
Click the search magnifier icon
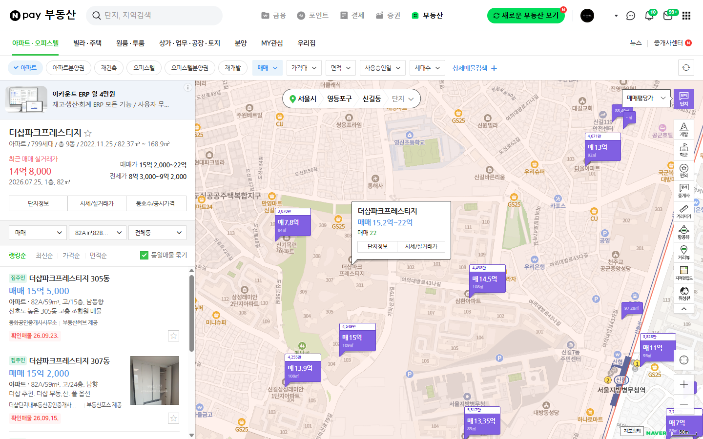(97, 16)
